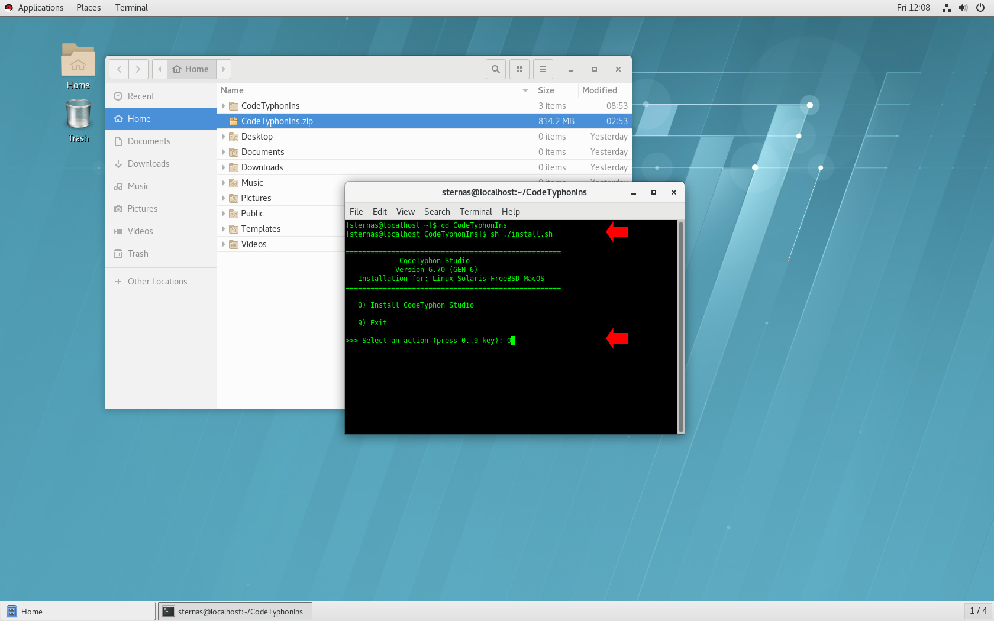Open Places menu in top bar
The image size is (994, 621).
[89, 8]
